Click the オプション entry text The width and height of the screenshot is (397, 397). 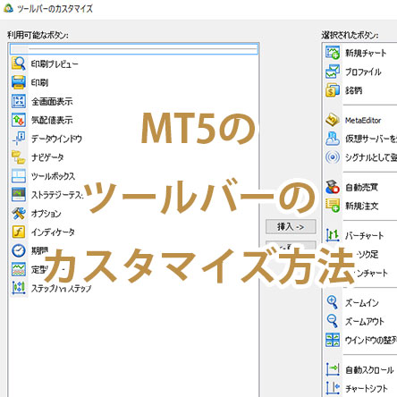(x=46, y=214)
